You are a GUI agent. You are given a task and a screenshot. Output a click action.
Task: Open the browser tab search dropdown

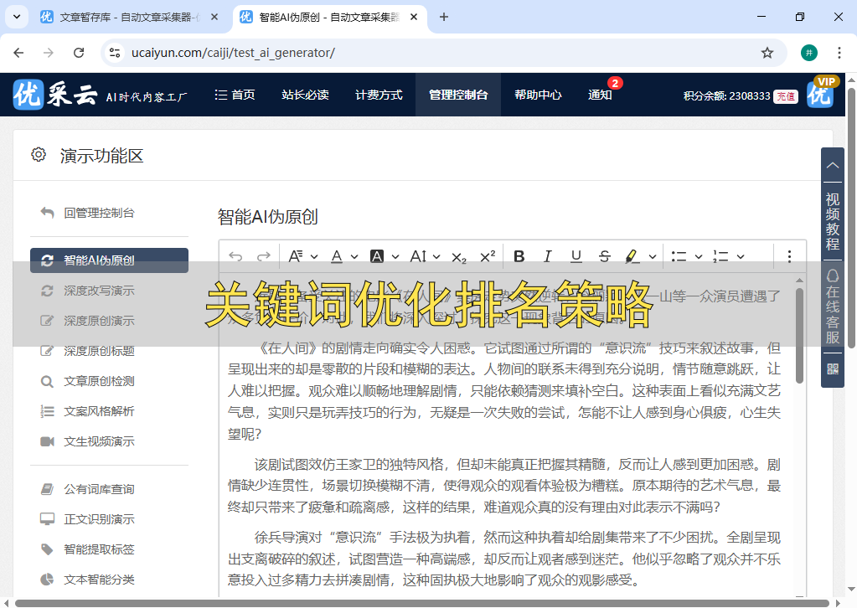click(17, 17)
